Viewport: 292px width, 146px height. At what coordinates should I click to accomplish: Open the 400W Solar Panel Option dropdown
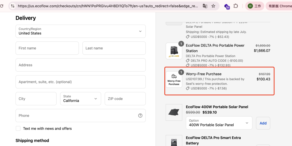coord(219,123)
